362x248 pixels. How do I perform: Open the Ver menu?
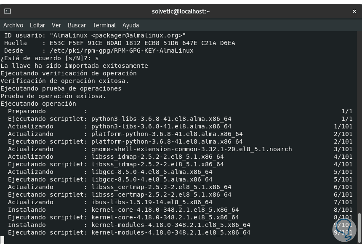point(56,25)
